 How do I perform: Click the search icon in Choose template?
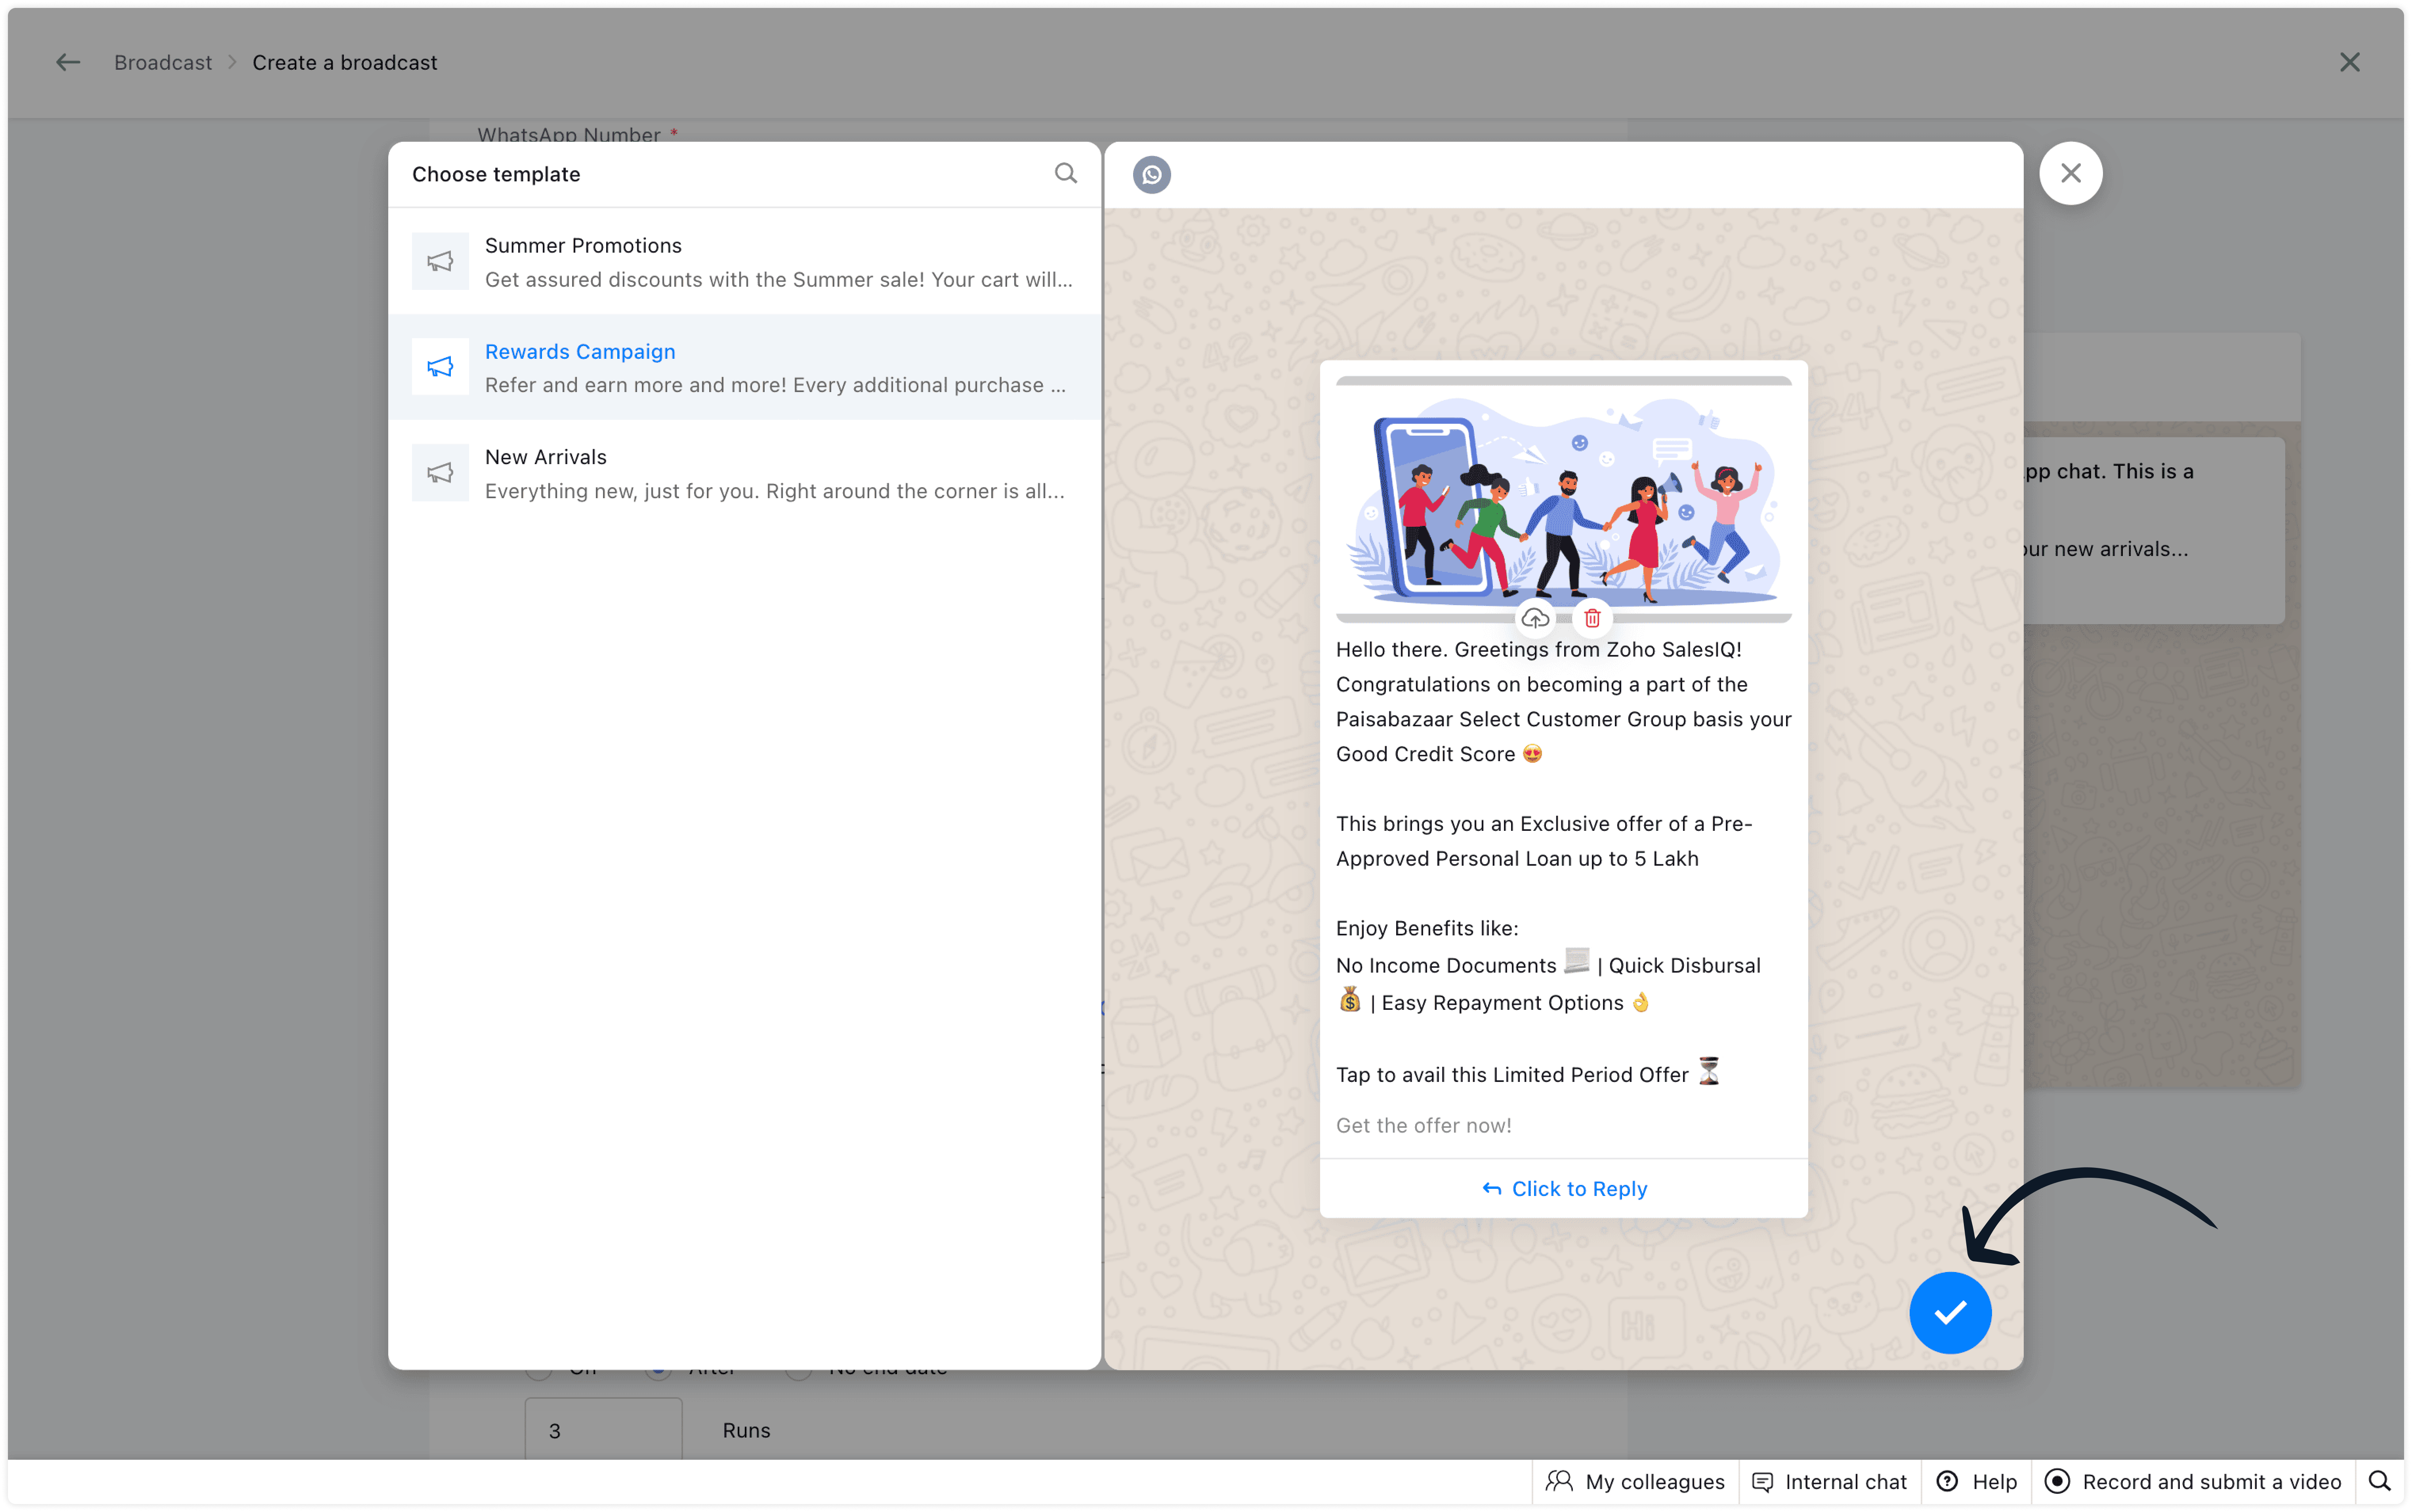coord(1065,174)
